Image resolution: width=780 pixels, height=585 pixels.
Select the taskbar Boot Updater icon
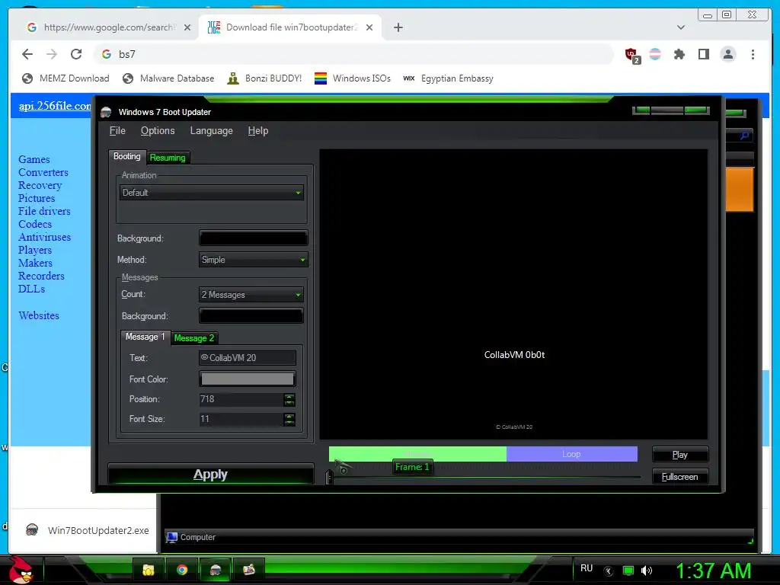[x=216, y=570]
